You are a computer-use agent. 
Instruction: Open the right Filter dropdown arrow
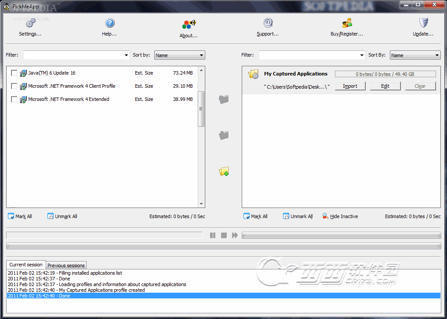click(x=362, y=55)
